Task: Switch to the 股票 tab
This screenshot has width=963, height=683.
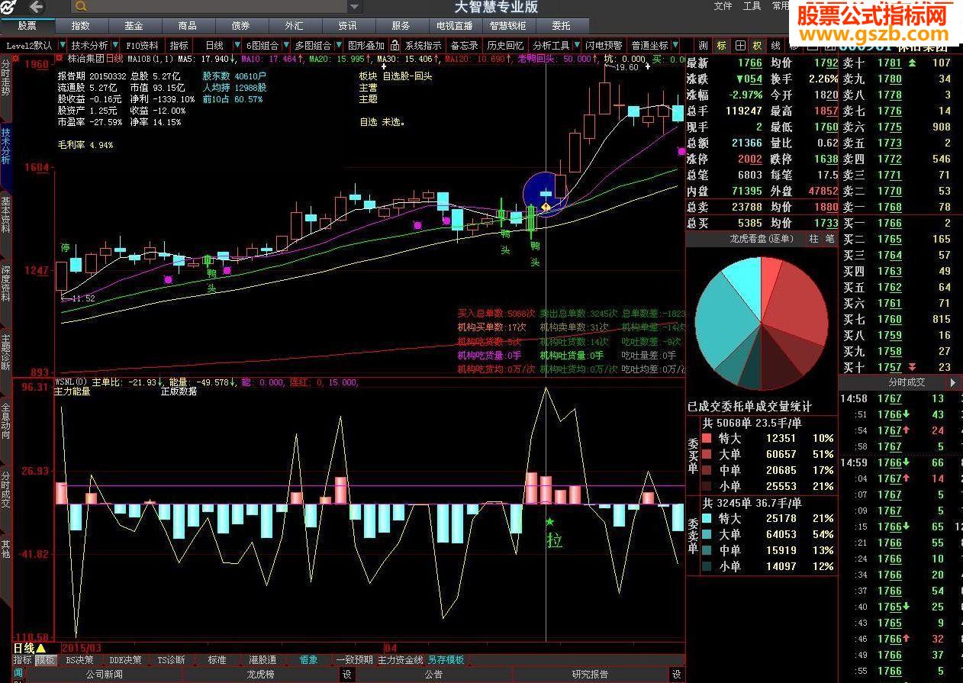Action: point(27,25)
